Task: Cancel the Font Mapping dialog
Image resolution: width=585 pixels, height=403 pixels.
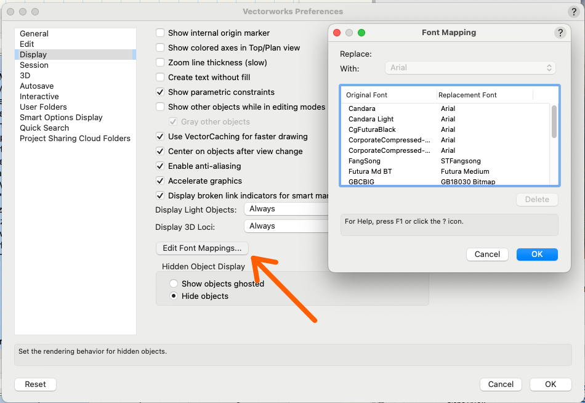Action: 487,254
